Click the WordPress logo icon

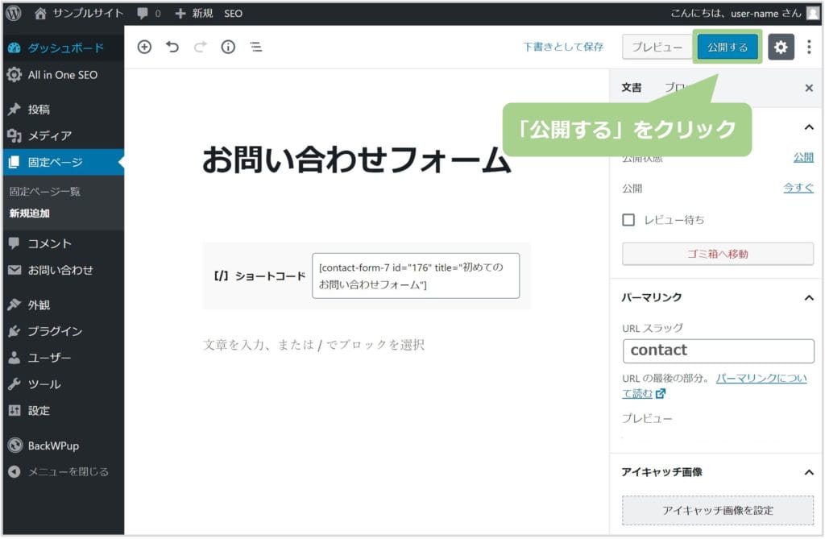pyautogui.click(x=13, y=13)
